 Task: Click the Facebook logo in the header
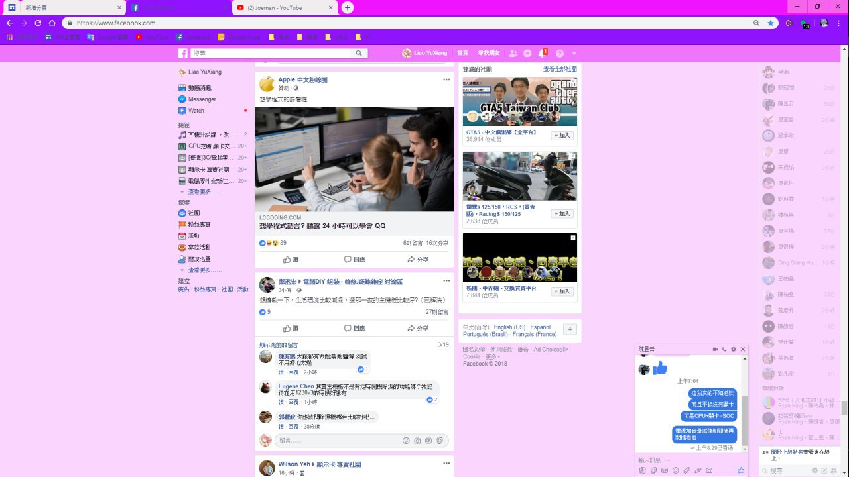click(183, 53)
